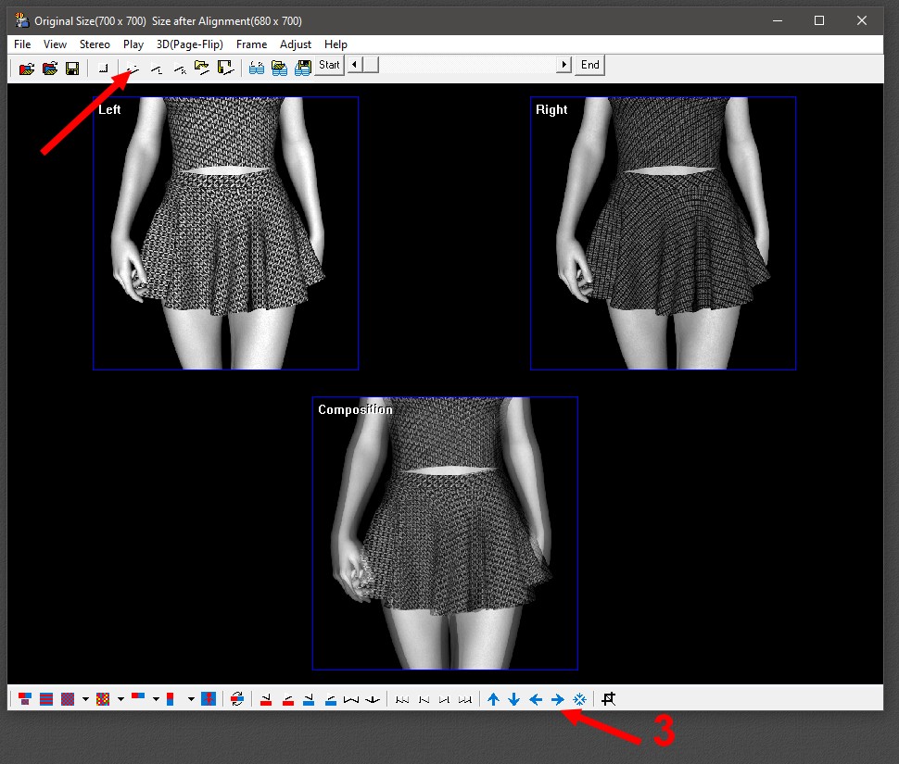Click the play slideshow triangle icon

pyautogui.click(x=133, y=69)
